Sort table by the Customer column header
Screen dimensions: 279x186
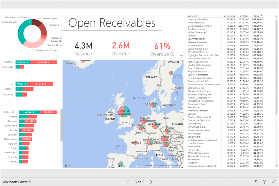(193, 16)
